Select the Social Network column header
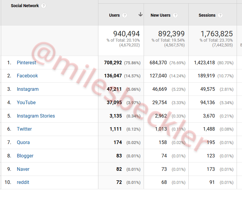 [x=25, y=6]
